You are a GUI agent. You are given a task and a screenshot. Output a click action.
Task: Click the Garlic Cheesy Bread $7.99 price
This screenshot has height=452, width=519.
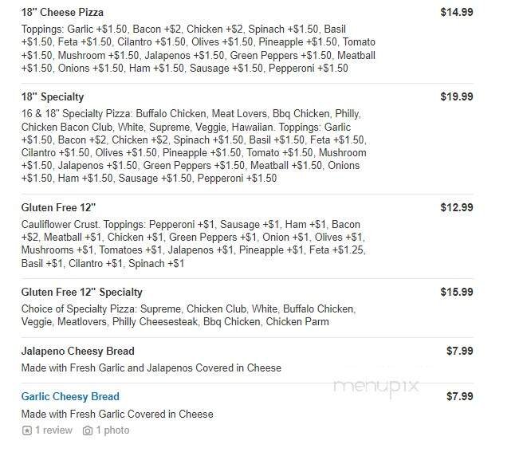coord(459,396)
